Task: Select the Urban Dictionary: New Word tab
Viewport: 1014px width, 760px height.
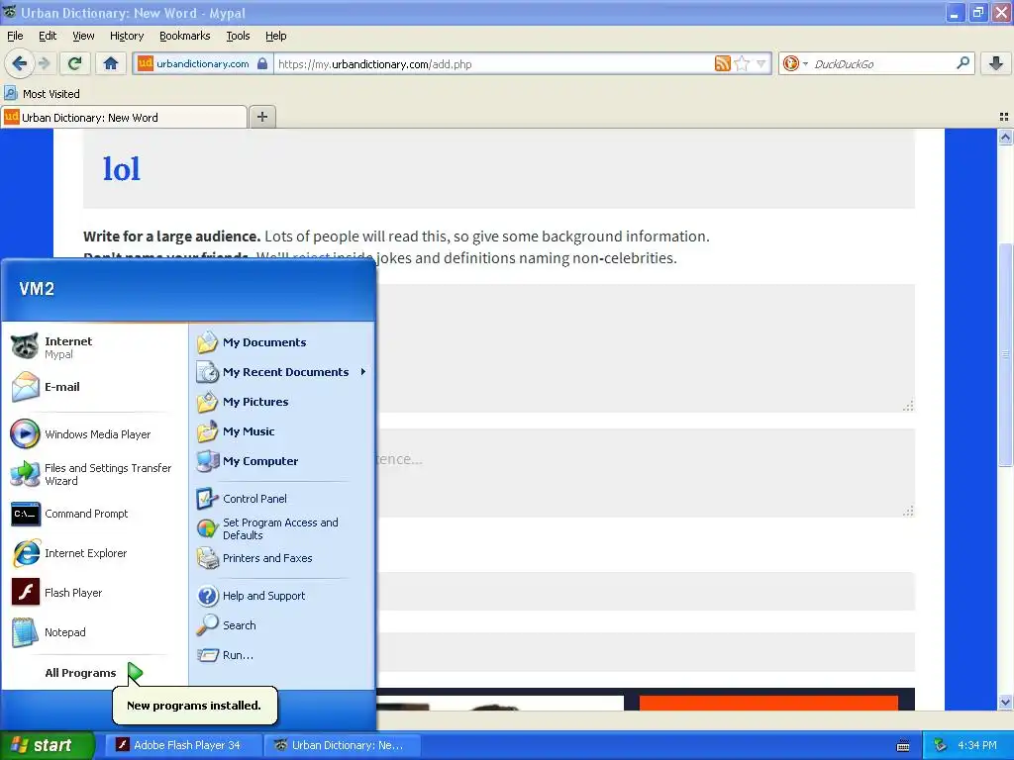Action: click(x=124, y=117)
